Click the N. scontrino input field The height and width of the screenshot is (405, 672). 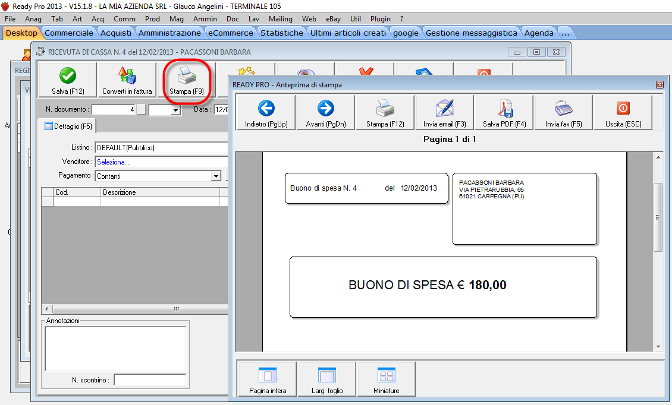[x=150, y=379]
